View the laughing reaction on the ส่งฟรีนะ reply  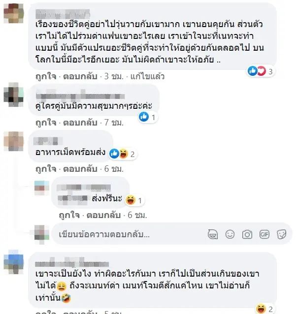[134, 200]
